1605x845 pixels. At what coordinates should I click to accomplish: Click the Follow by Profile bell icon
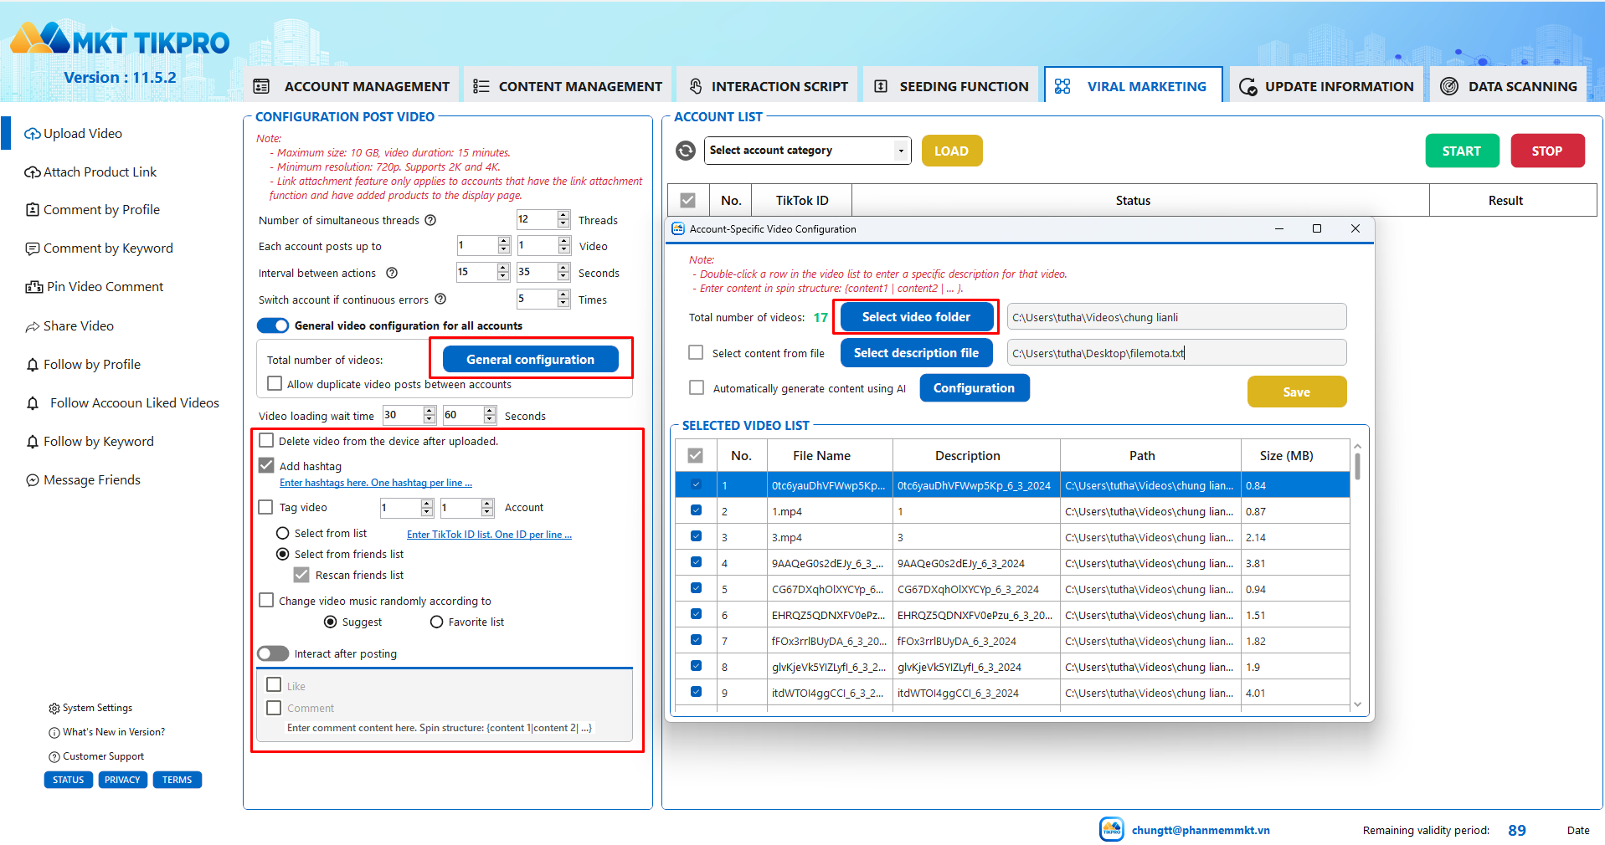pyautogui.click(x=33, y=365)
